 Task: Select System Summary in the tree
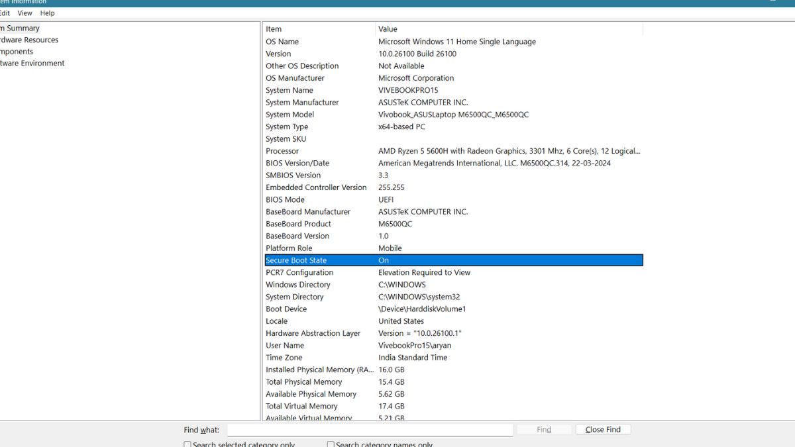[x=21, y=28]
